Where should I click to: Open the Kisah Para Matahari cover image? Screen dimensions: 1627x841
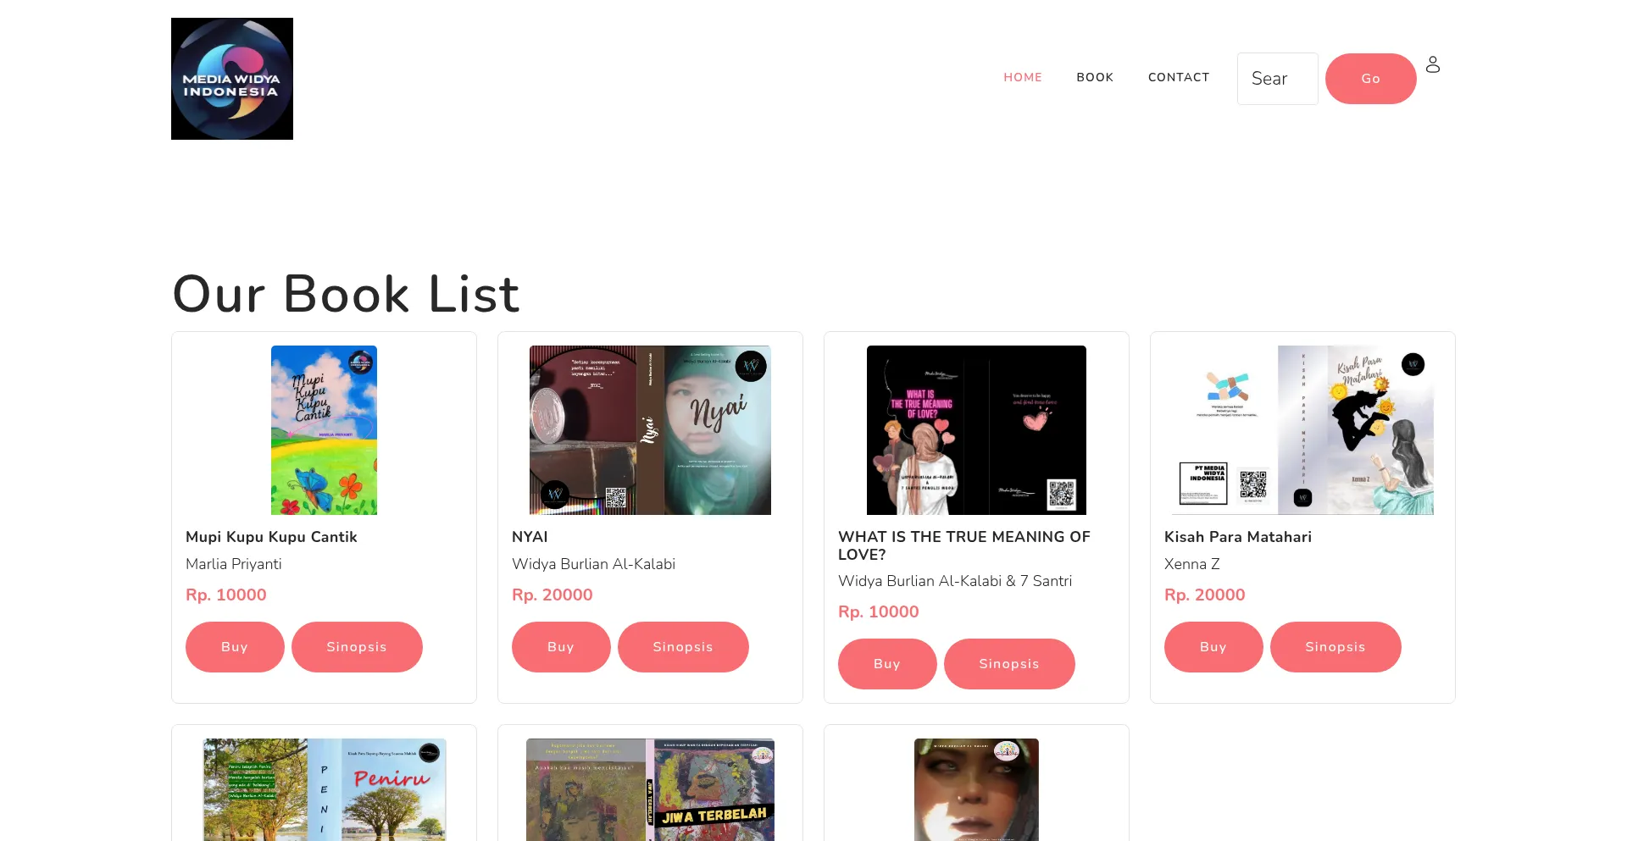(1302, 430)
